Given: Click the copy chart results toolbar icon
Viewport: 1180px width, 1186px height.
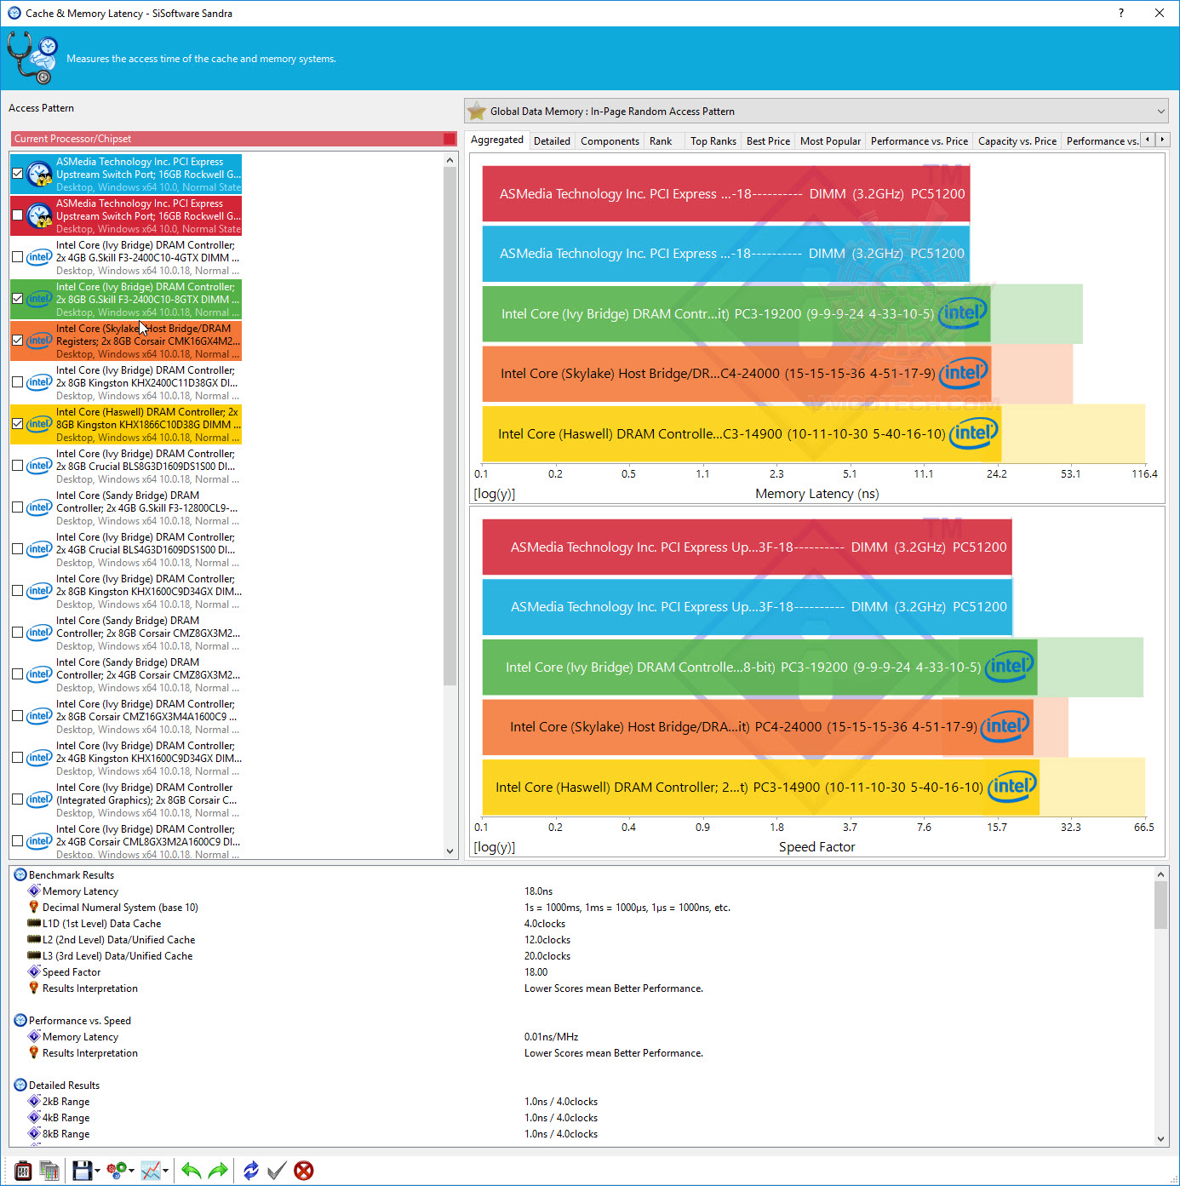Looking at the screenshot, I should (49, 1171).
